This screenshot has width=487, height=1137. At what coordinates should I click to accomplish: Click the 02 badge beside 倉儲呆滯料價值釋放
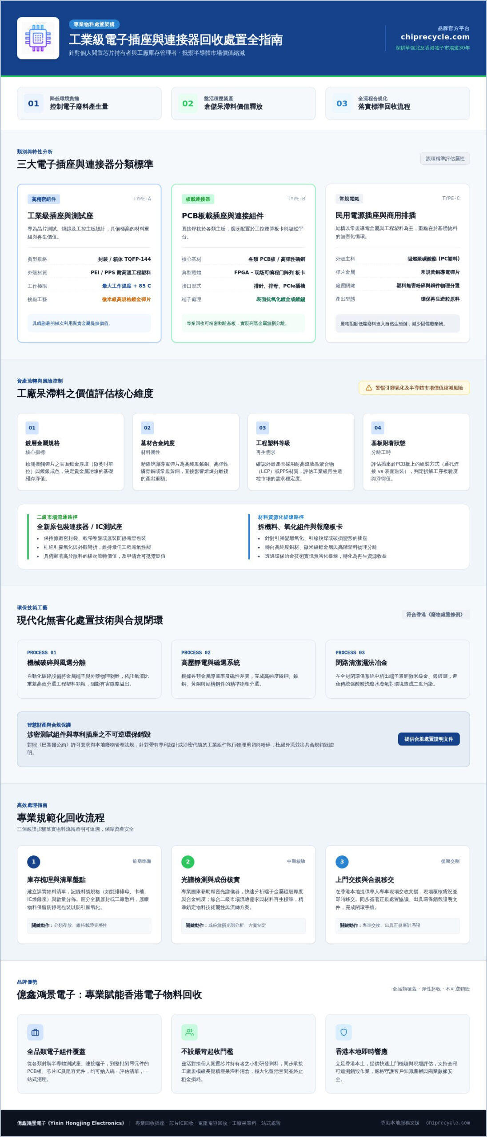pyautogui.click(x=188, y=103)
